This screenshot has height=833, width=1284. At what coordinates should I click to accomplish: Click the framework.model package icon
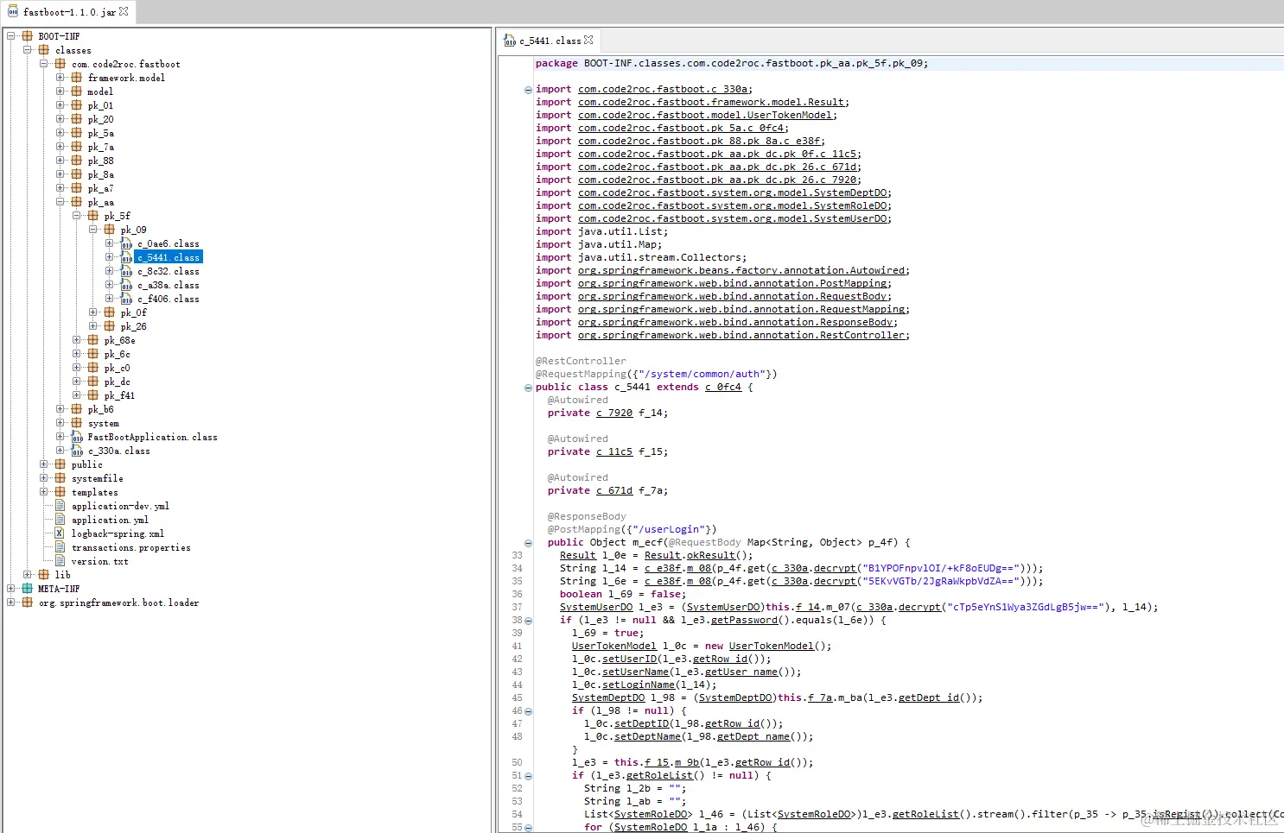(76, 78)
